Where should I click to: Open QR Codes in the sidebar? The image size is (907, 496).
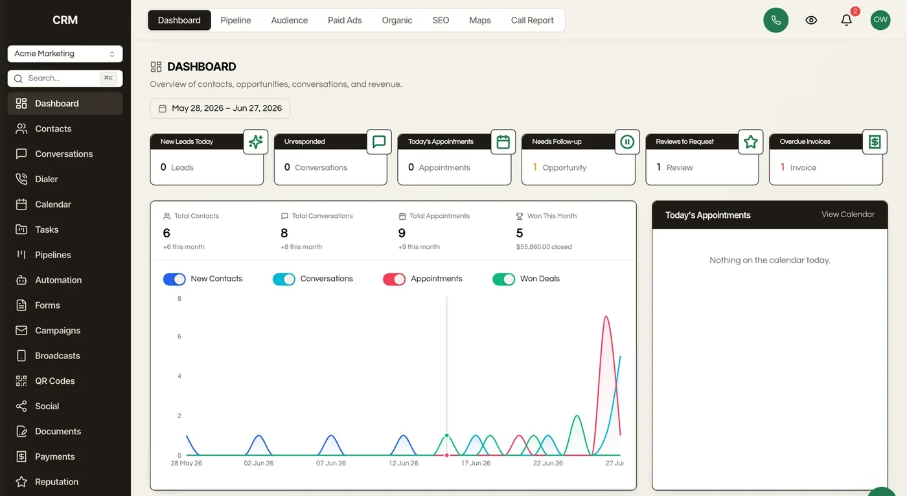(65, 381)
